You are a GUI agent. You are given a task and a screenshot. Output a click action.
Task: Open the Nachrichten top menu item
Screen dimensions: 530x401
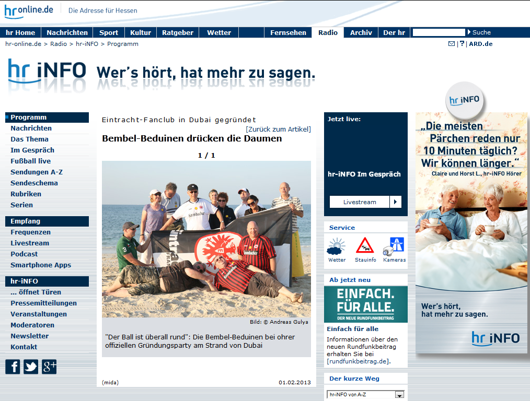[x=67, y=32]
